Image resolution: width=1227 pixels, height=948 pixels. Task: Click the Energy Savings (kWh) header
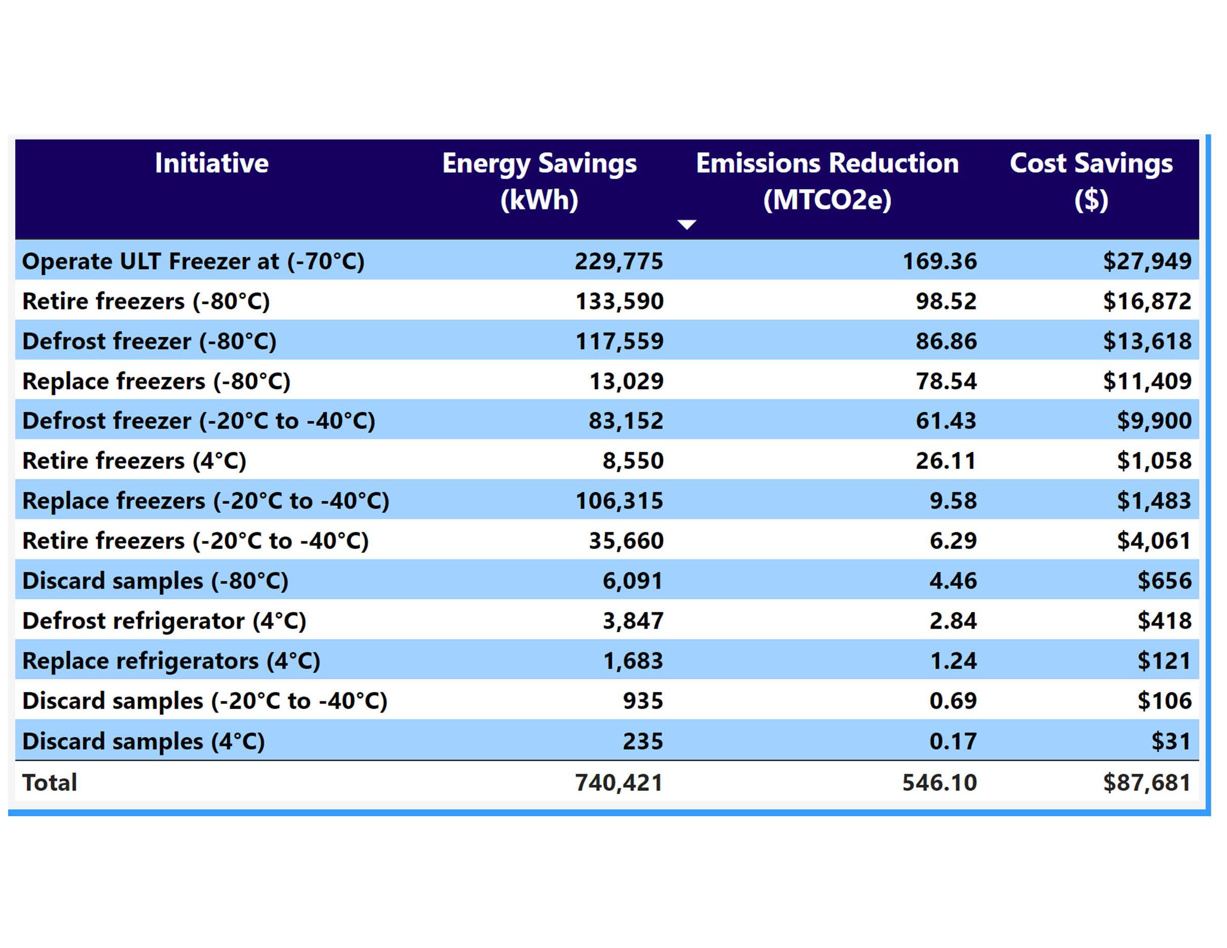(x=539, y=181)
